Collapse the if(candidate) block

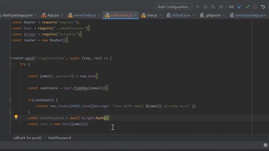[10, 100]
